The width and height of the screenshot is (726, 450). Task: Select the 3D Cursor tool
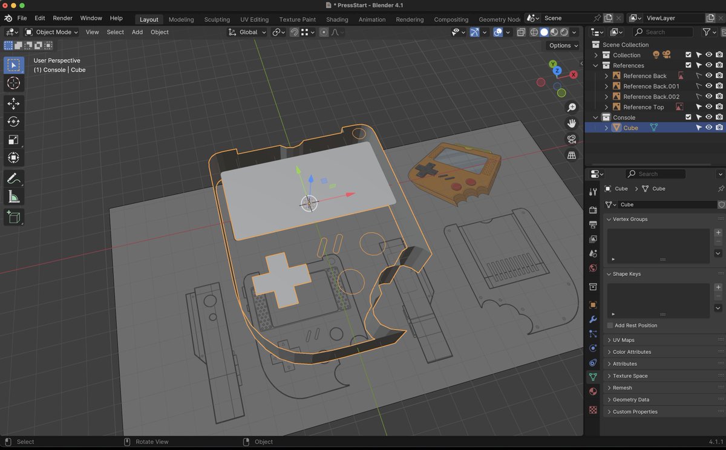13,83
